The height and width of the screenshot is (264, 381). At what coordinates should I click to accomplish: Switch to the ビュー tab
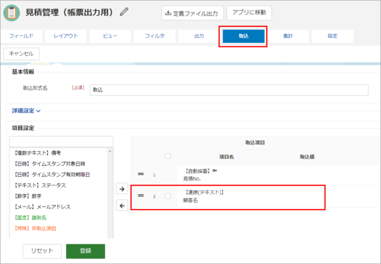click(110, 36)
